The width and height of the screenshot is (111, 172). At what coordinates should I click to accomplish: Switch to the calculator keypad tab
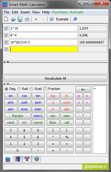(x=8, y=159)
